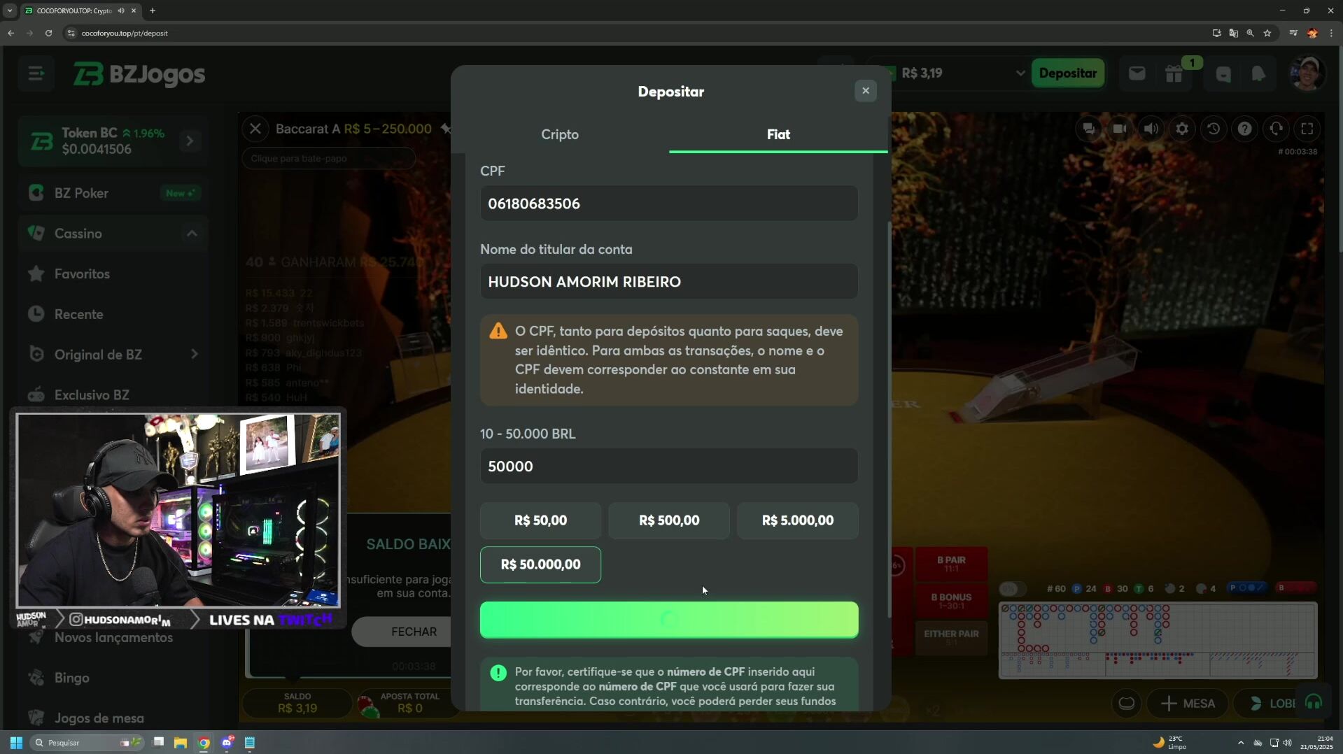Click the taskbar Pesquisar search box
1343x754 pixels.
(87, 743)
